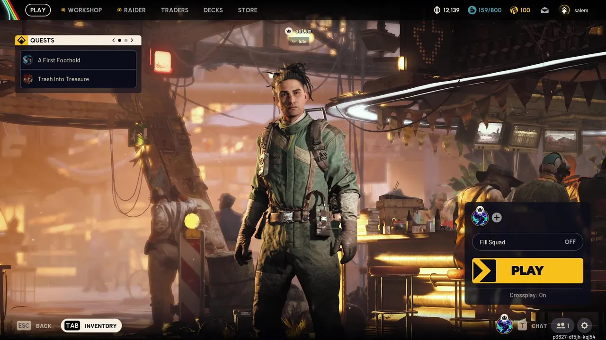Screen dimensions: 606x340
Task: Open the Chat label
Action: [x=539, y=326]
